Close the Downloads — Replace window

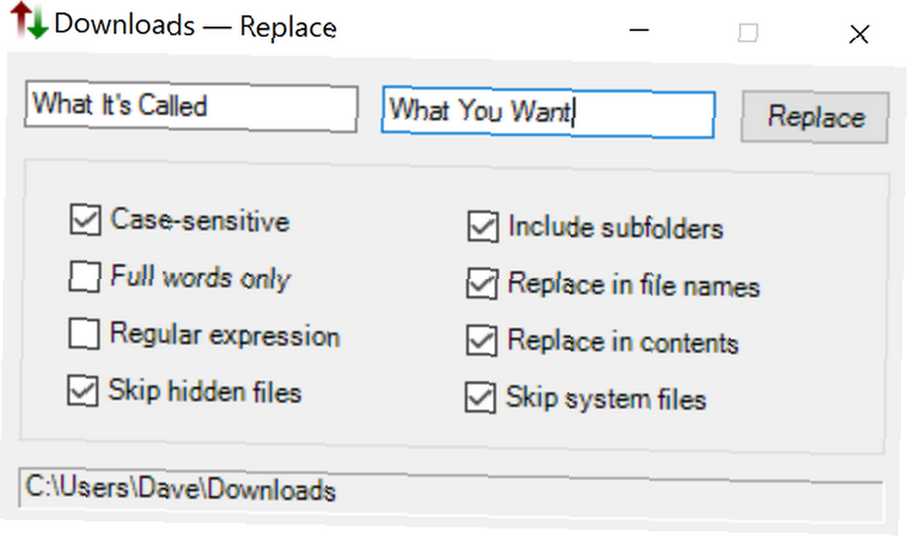[859, 34]
